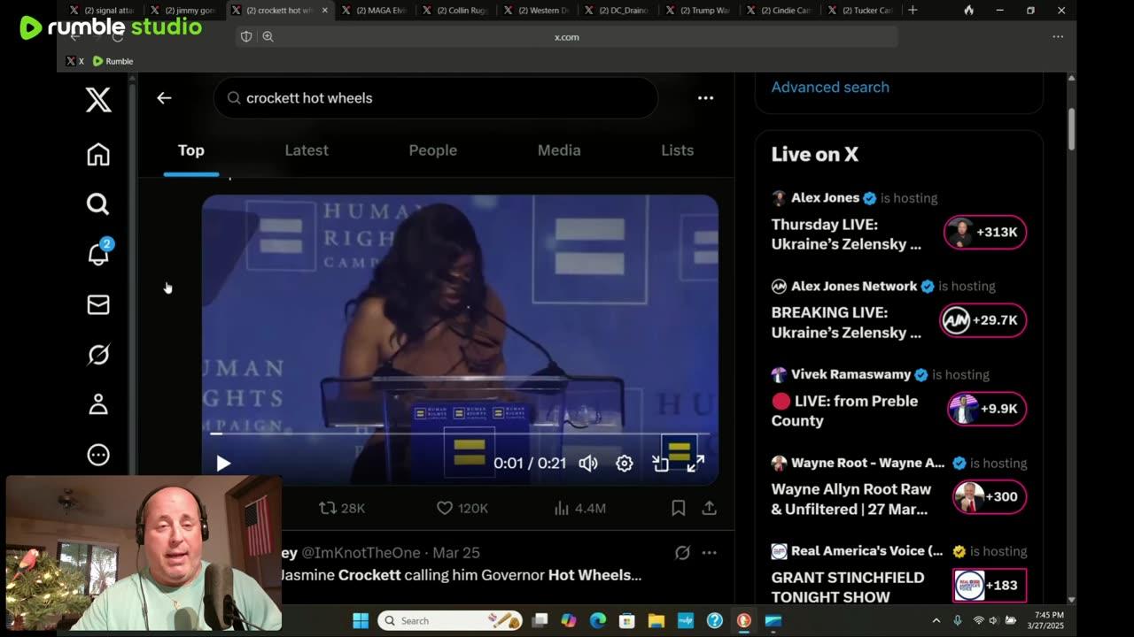The height and width of the screenshot is (637, 1134).
Task: Expand the video to fullscreen
Action: tap(696, 463)
